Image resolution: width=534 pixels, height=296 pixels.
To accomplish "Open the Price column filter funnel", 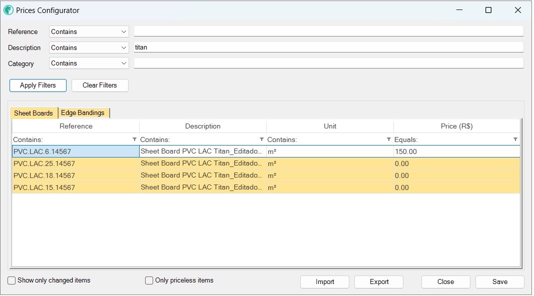I will [515, 139].
